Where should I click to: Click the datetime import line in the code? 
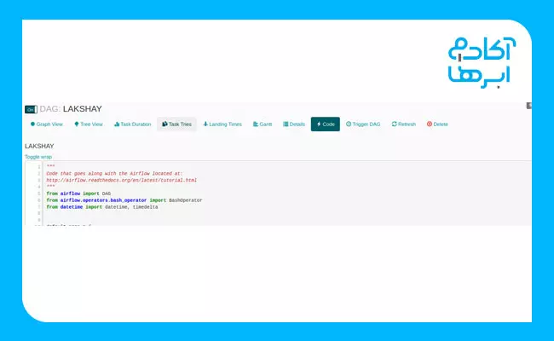click(x=101, y=207)
